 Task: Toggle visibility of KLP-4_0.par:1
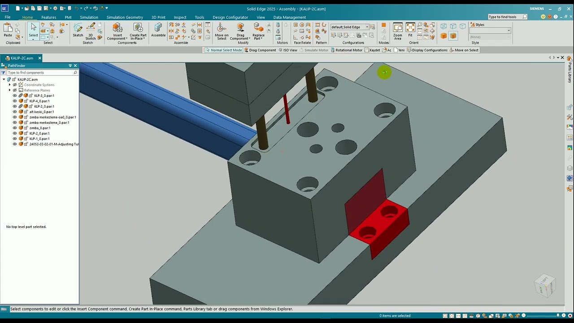[15, 101]
